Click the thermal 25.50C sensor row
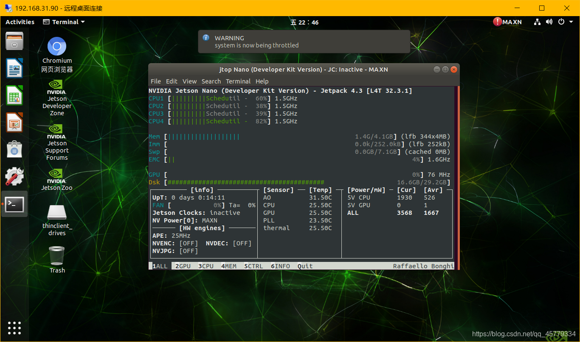The image size is (580, 342). coord(298,228)
